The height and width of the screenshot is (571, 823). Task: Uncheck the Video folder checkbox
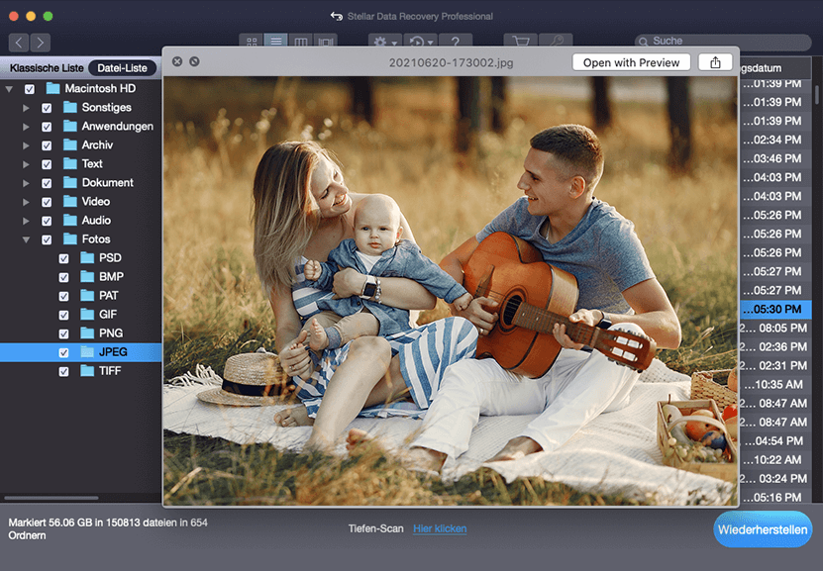click(x=47, y=202)
